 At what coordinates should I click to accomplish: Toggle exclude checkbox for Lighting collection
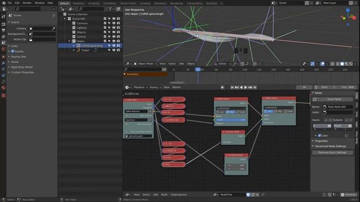click(105, 27)
